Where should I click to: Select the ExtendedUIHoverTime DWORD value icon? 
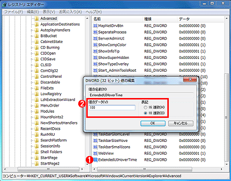click(x=95, y=160)
